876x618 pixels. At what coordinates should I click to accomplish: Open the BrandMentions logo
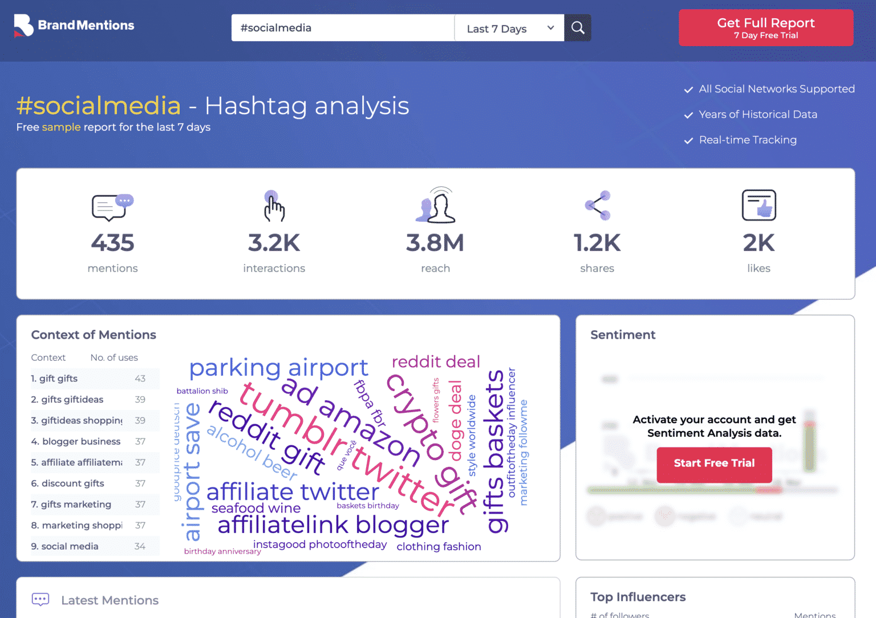pos(73,25)
